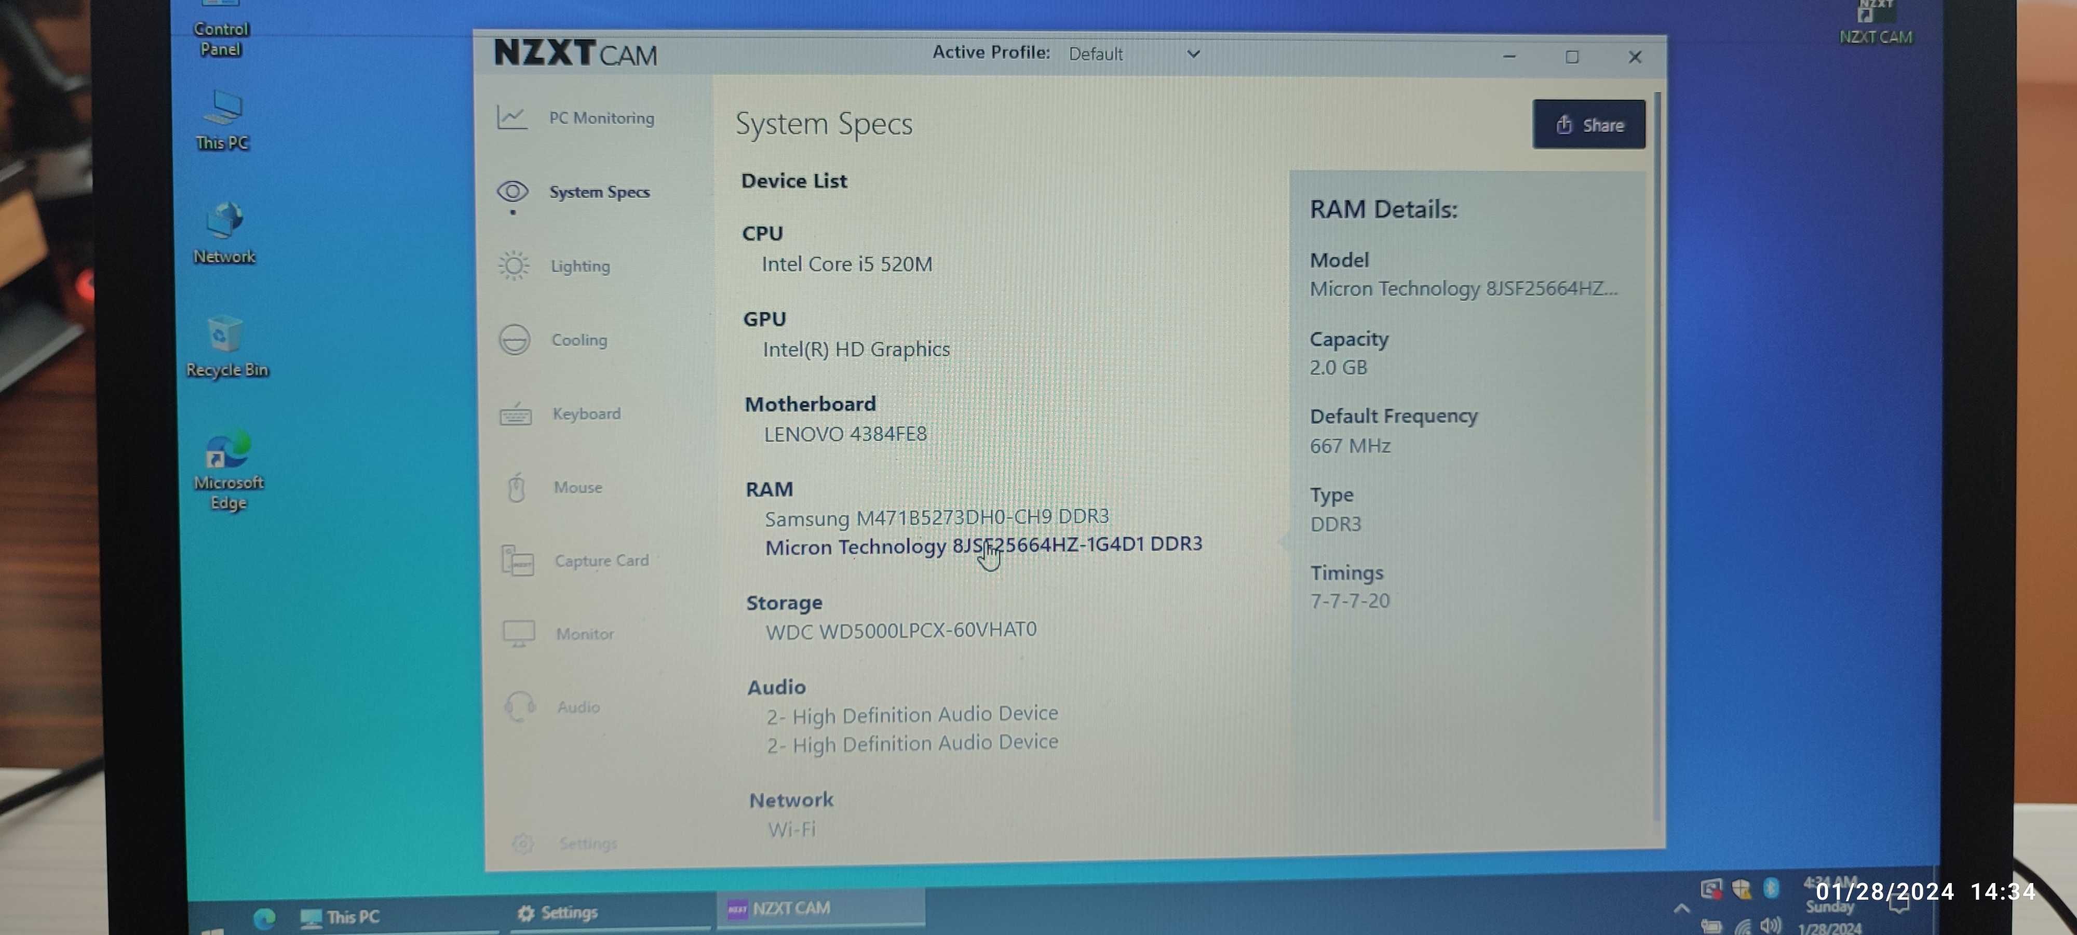Open the Monitor section icon
The image size is (2077, 935).
pyautogui.click(x=518, y=633)
